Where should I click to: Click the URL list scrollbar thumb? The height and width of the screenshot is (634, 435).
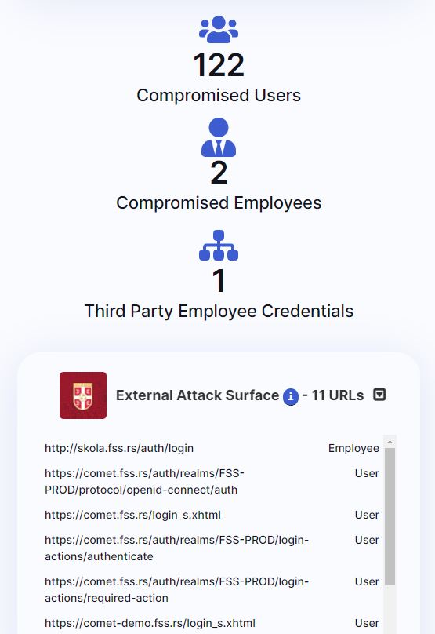click(x=390, y=516)
